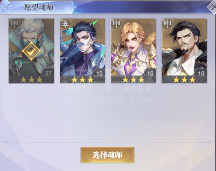Screen dimensions: 216x171
Task: Click tower-shaped class icon on blue-haired card
Action: (x=65, y=24)
